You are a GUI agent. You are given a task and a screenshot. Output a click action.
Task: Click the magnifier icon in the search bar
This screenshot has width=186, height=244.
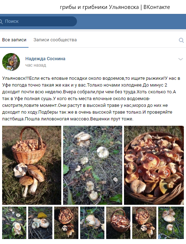pos(1,21)
